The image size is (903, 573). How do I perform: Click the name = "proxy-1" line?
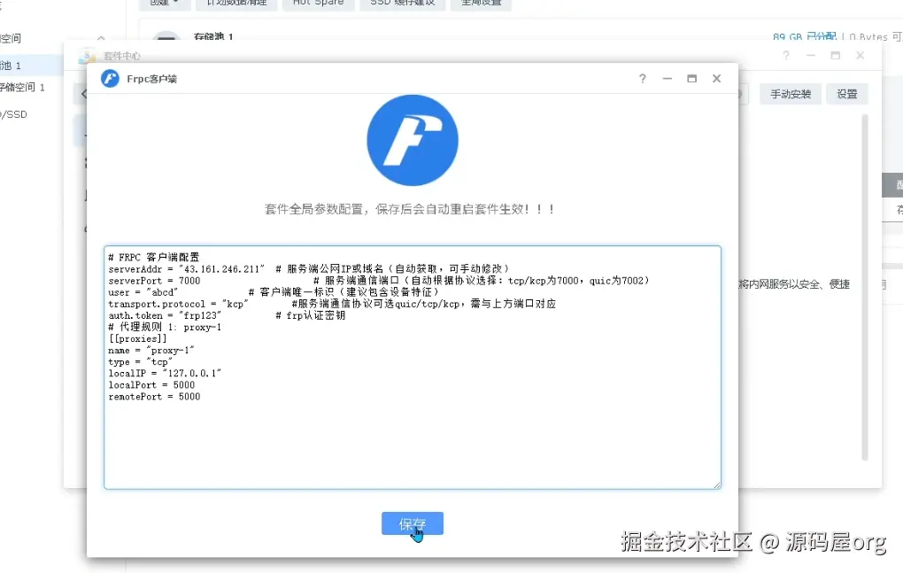coord(151,350)
